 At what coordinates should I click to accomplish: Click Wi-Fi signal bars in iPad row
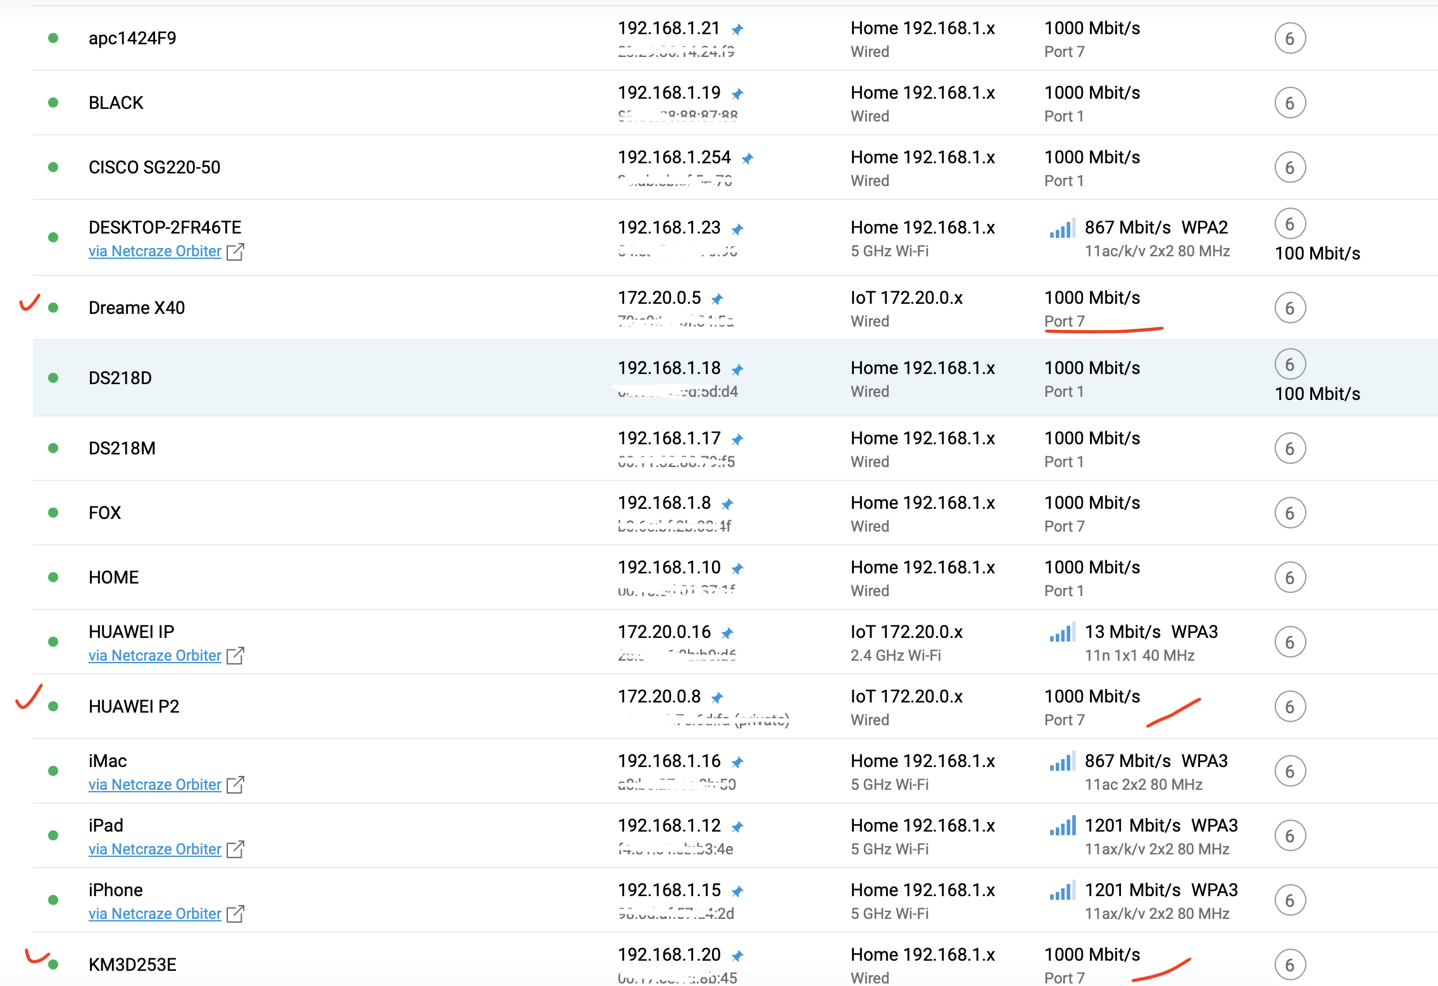tap(1062, 826)
